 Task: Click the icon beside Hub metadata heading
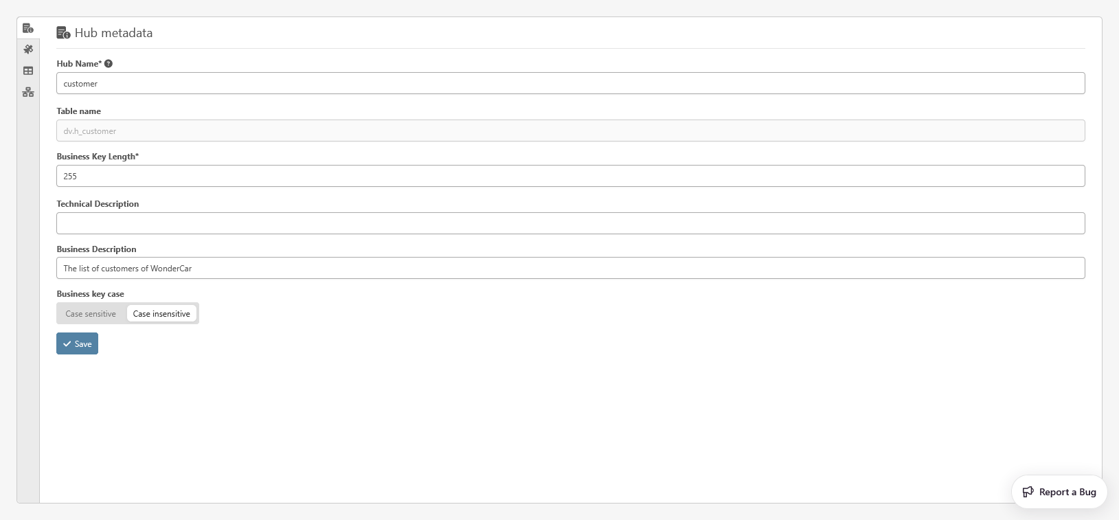(x=63, y=33)
